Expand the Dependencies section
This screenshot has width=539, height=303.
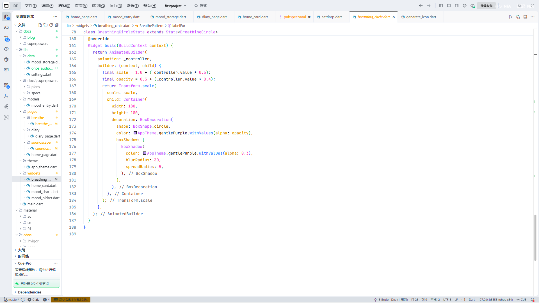point(29,292)
